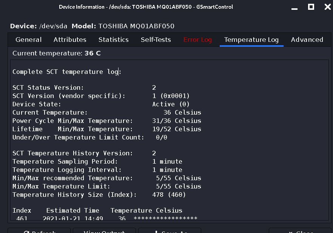
Task: Click the View Output button
Action: coord(104,231)
